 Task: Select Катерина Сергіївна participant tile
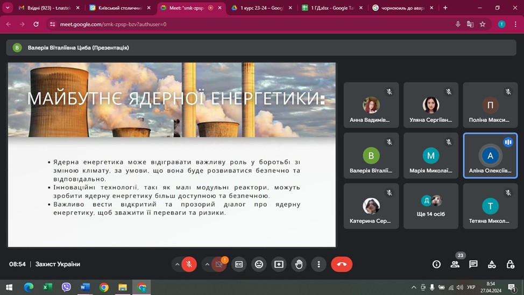click(x=371, y=206)
